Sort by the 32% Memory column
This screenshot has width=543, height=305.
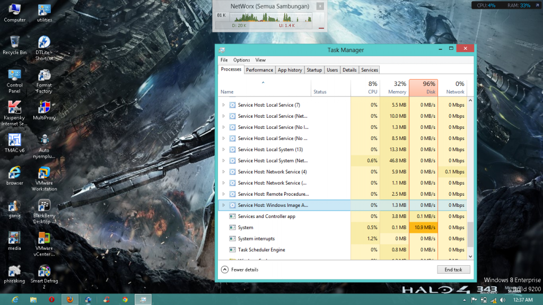click(395, 88)
